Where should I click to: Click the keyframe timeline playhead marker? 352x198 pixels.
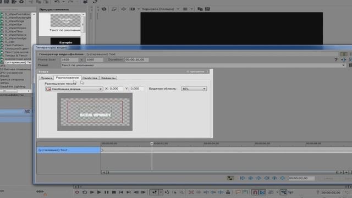click(x=152, y=144)
